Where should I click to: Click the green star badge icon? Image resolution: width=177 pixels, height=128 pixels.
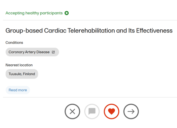click(x=67, y=13)
